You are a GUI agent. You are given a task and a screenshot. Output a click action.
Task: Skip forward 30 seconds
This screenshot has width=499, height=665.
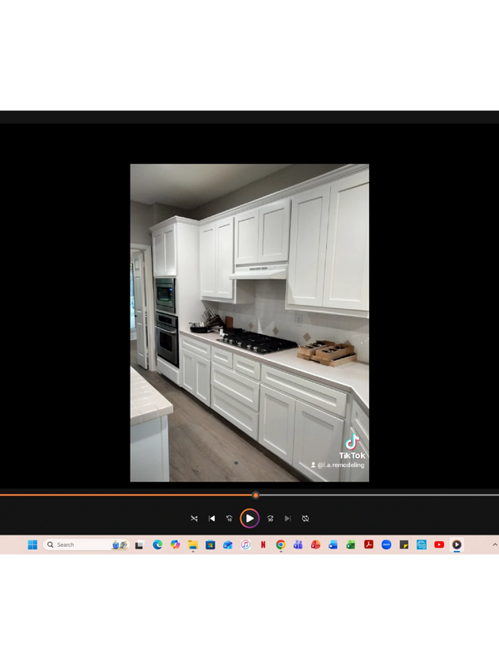[x=270, y=518]
